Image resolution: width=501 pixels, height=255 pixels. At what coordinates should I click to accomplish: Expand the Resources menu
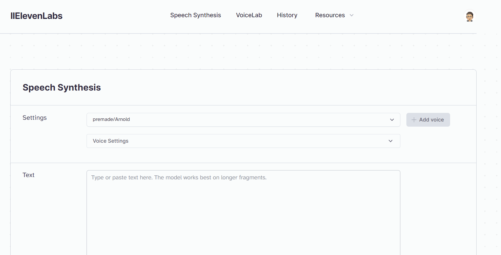(x=334, y=15)
